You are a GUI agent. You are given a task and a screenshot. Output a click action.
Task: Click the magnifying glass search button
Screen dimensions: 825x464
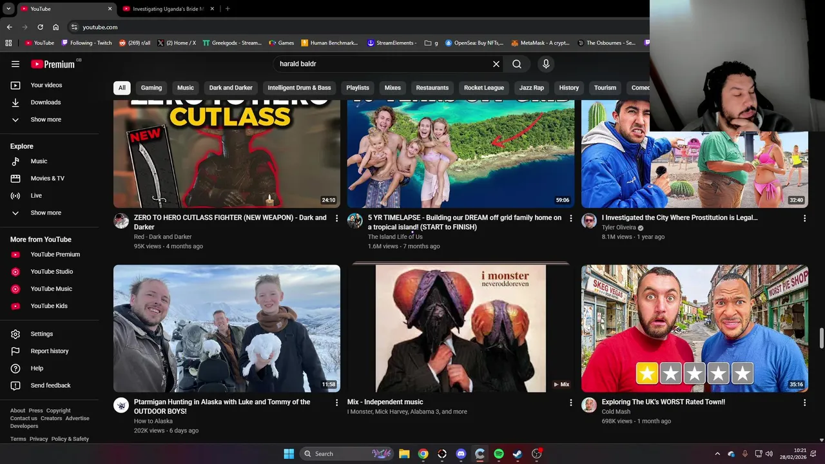(517, 64)
